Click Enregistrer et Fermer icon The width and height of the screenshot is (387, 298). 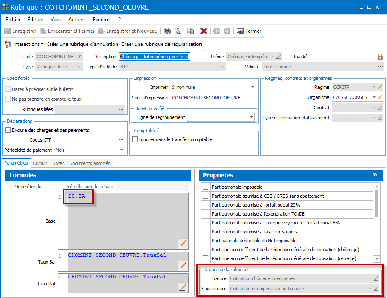pos(43,31)
